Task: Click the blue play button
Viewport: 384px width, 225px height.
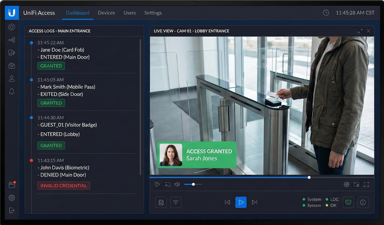Action: pos(241,202)
